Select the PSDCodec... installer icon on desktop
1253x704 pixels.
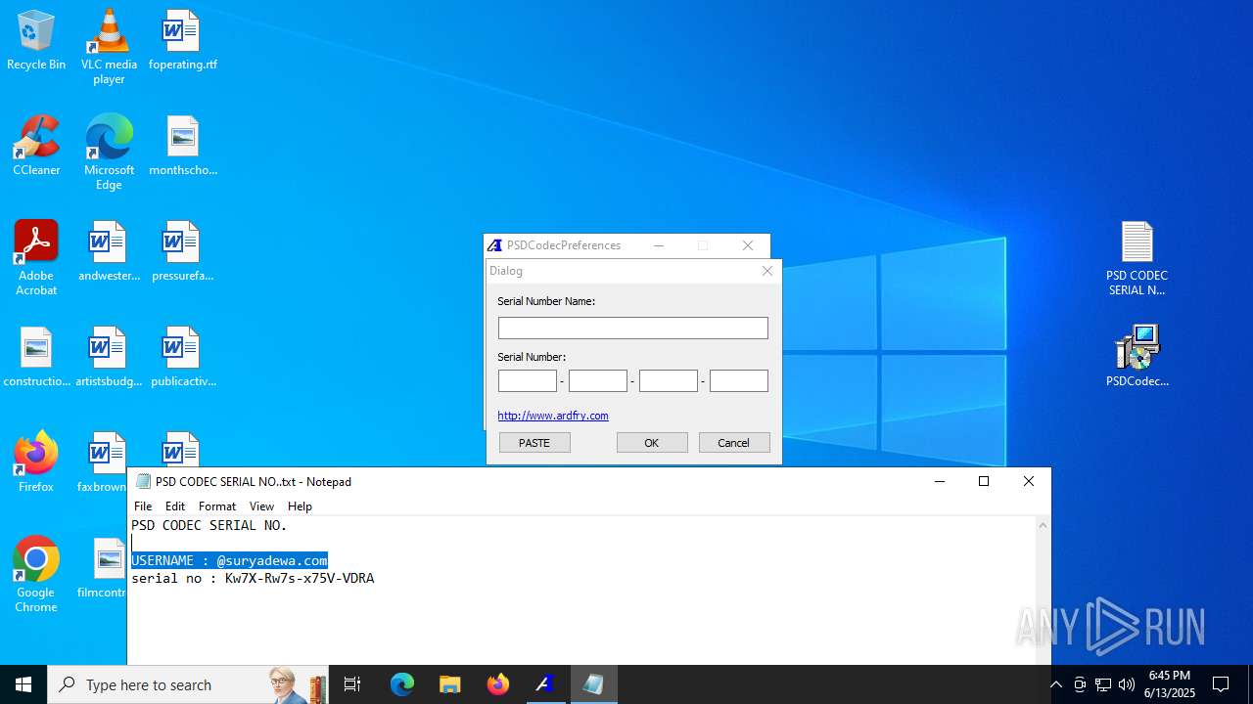click(1137, 358)
